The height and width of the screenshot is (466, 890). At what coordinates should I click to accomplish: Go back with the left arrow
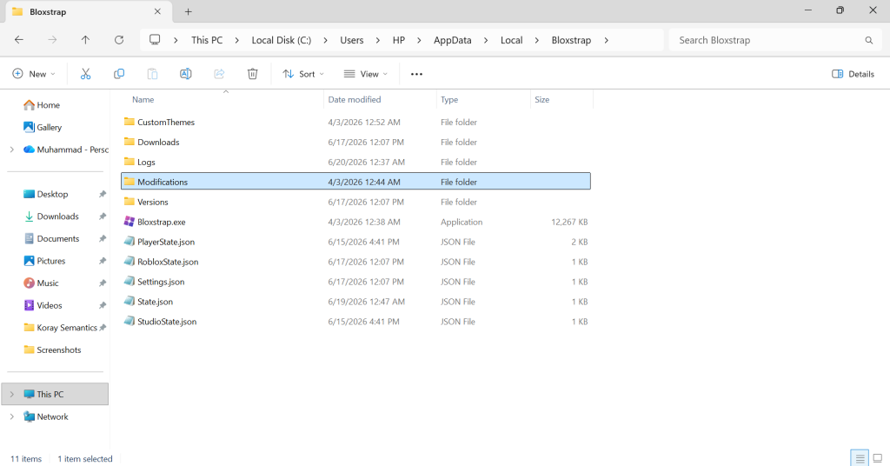(19, 40)
